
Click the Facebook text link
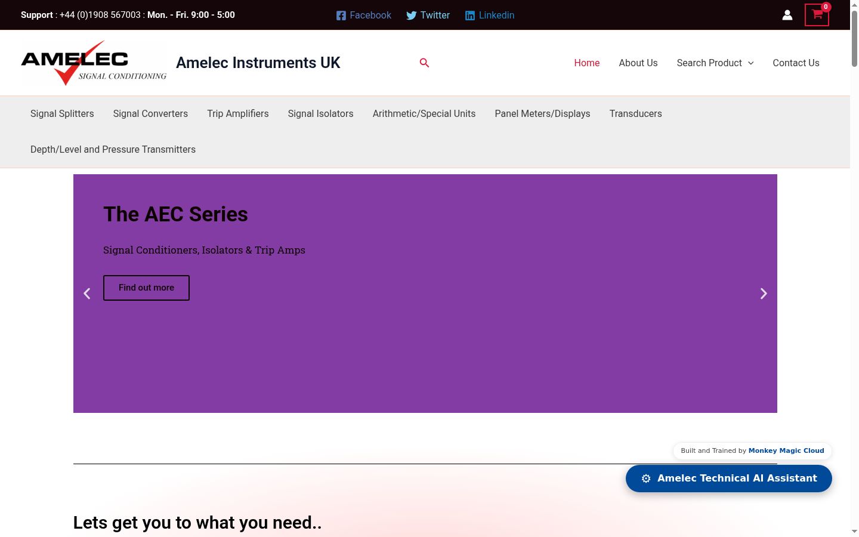point(370,16)
